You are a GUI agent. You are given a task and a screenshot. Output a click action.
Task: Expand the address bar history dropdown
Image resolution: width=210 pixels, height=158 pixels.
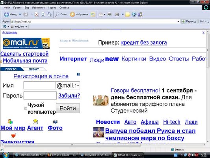(x=178, y=21)
